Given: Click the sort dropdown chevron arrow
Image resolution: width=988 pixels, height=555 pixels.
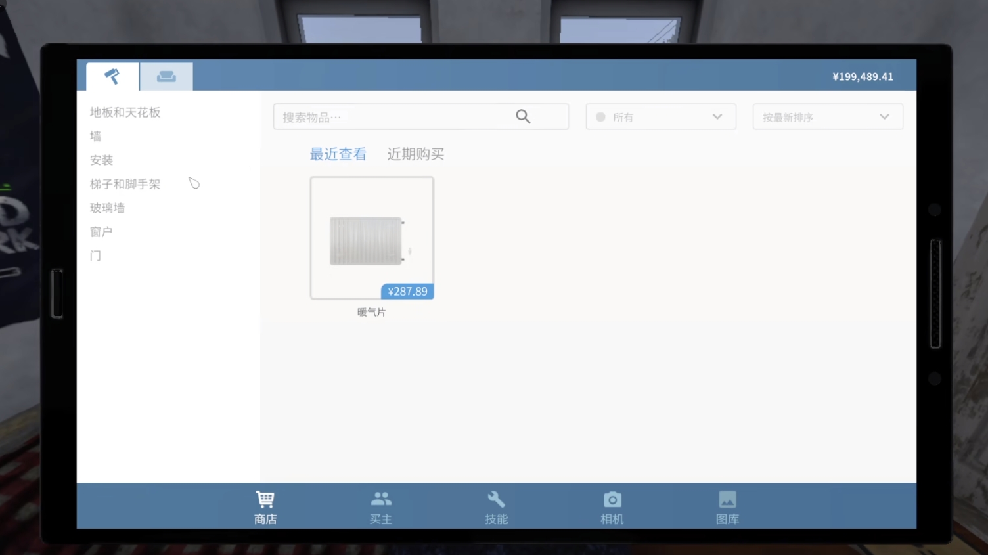Looking at the screenshot, I should click(x=884, y=117).
